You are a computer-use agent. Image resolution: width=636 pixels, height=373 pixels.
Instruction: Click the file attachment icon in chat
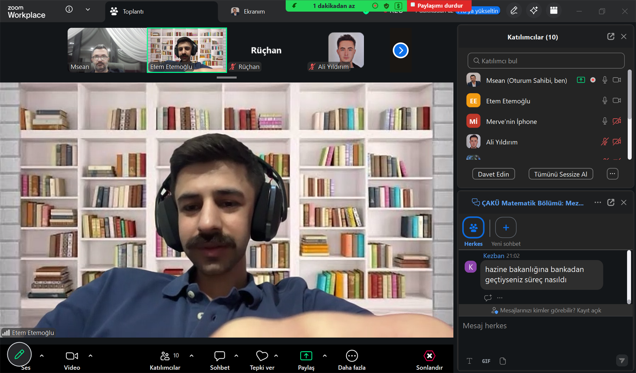(503, 361)
